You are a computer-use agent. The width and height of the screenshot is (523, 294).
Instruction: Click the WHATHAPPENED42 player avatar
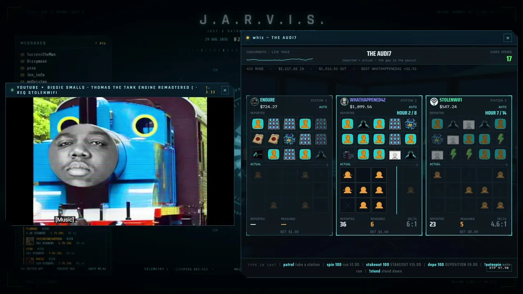pyautogui.click(x=344, y=102)
